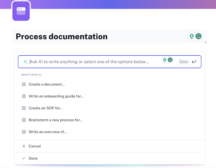
Task: Click the purple document page icon
Action: point(21,11)
